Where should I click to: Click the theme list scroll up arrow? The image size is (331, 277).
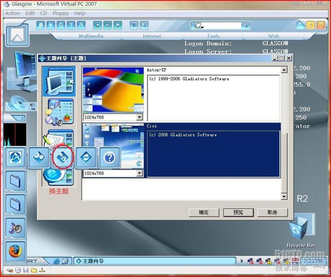tap(284, 70)
